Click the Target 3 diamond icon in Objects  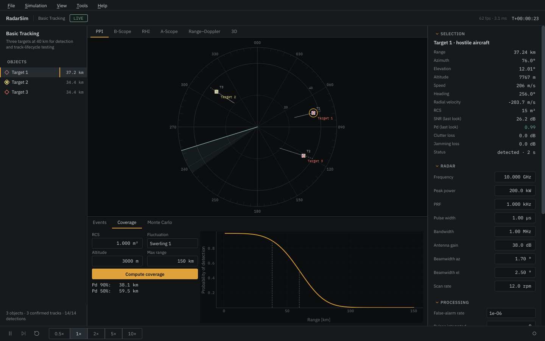pyautogui.click(x=7, y=92)
